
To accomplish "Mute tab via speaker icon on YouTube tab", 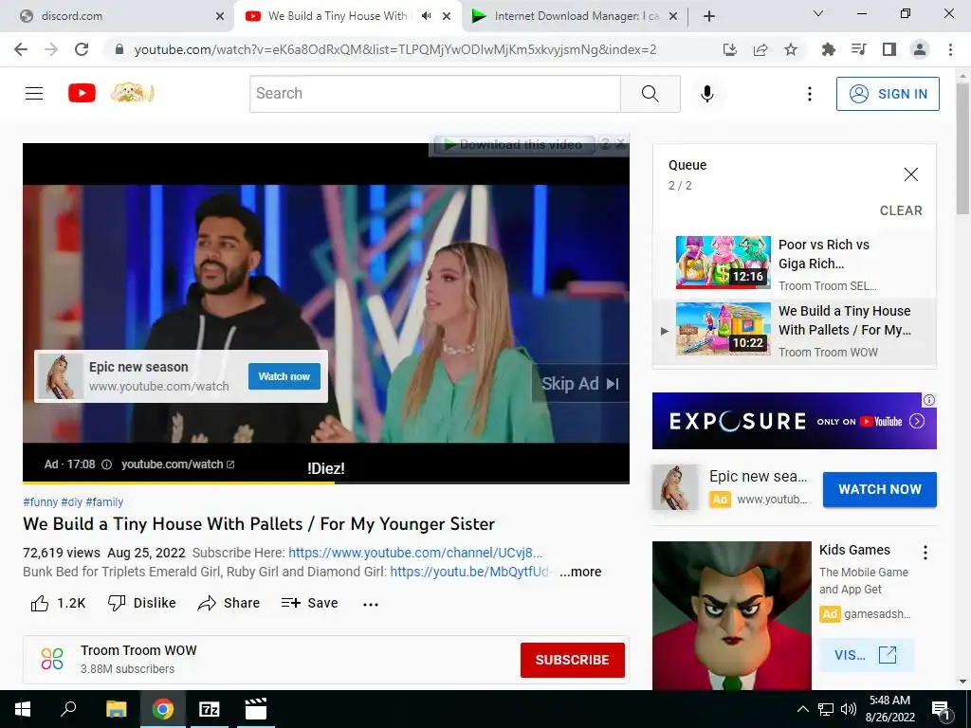I will click(426, 16).
